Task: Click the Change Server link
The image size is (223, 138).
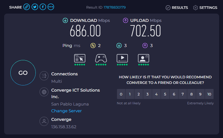Action: click(x=66, y=111)
